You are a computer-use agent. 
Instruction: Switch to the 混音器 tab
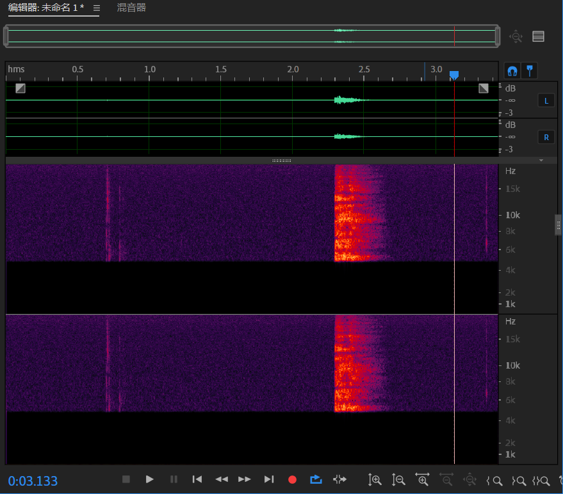point(131,8)
